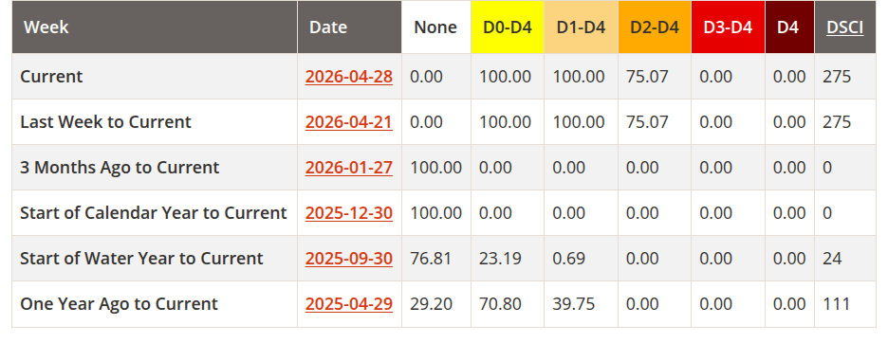The image size is (888, 343).
Task: Click the Date column header
Action: pyautogui.click(x=349, y=27)
